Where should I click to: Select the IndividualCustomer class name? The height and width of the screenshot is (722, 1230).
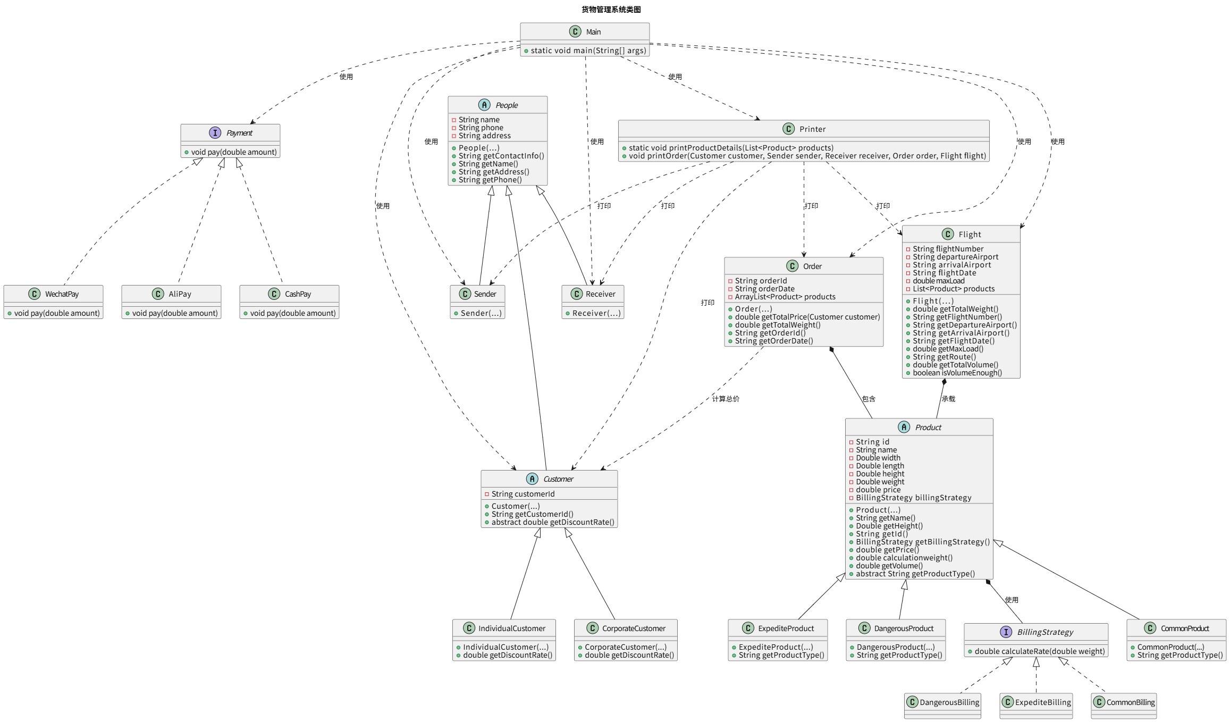click(x=511, y=628)
